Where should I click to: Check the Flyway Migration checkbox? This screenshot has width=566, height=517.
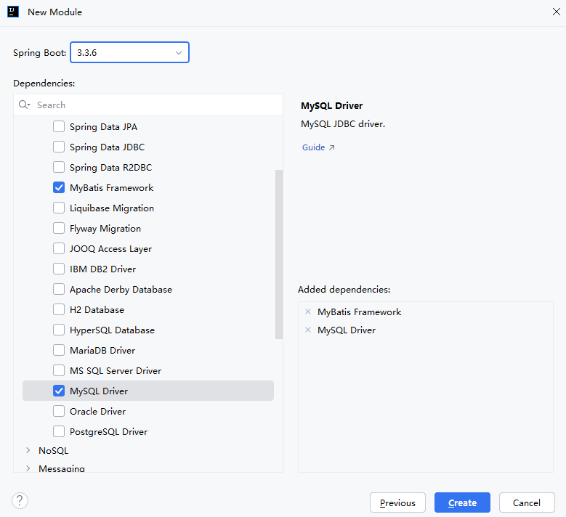click(x=59, y=229)
